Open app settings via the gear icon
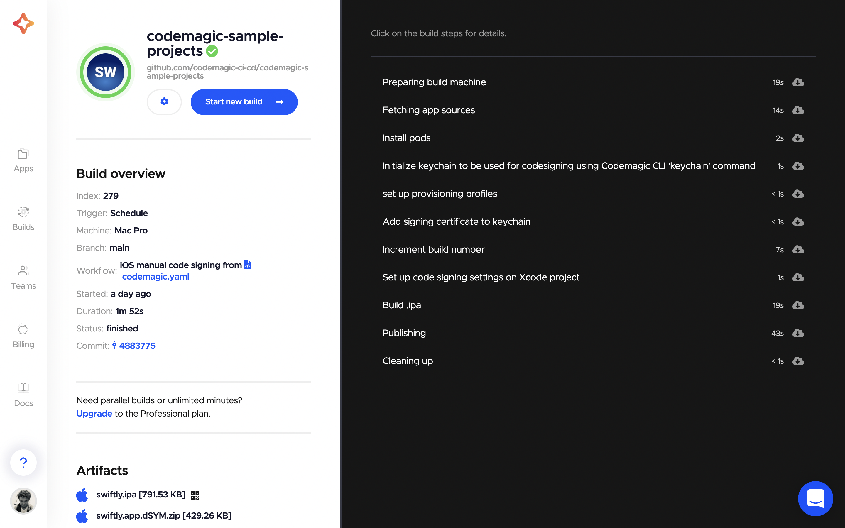Image resolution: width=845 pixels, height=528 pixels. (164, 101)
